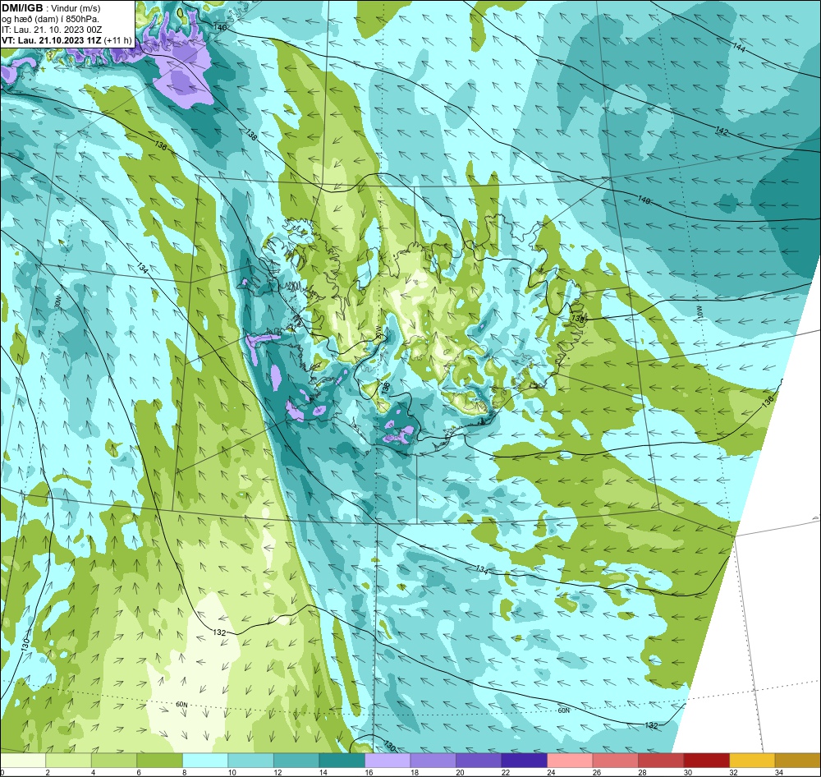
Task: Select the legend scale value "6"
Action: 139,772
